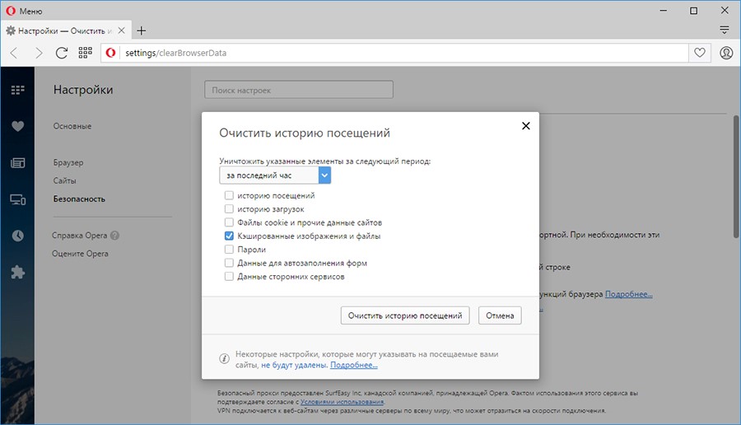Go forward with the right arrow

[38, 53]
